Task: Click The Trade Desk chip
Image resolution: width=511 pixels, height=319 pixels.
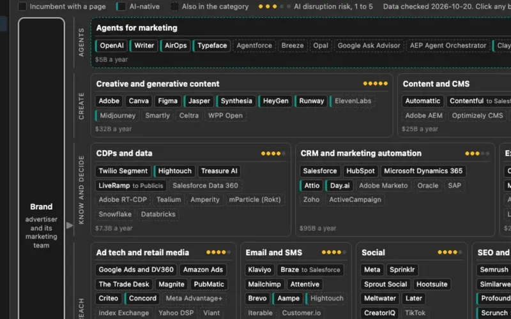Action: pyautogui.click(x=124, y=285)
